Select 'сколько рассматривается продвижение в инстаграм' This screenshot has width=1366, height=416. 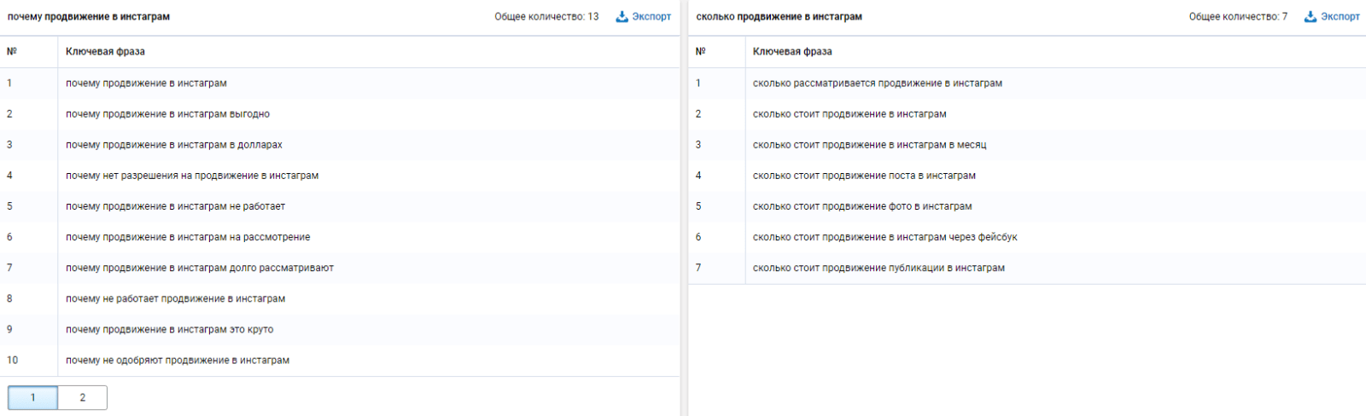[x=878, y=83]
